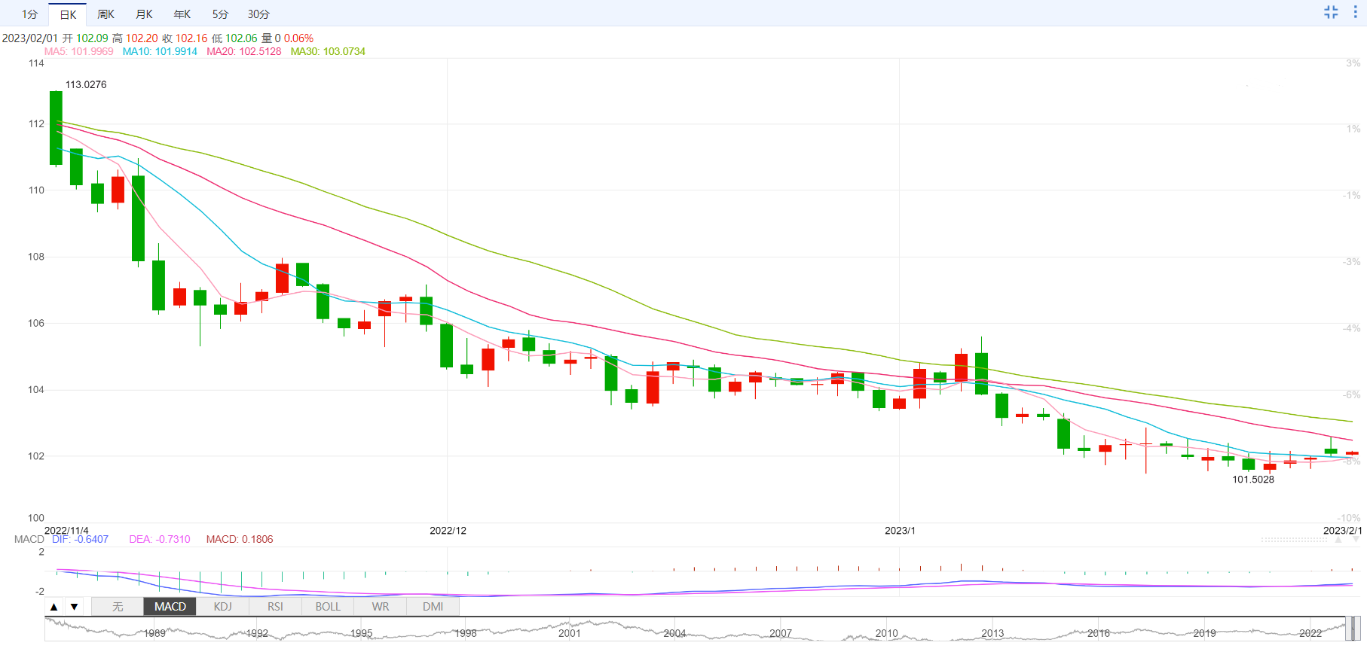Switch to the 1分 minute chart
Viewport: 1367px width, 664px height.
coord(29,14)
